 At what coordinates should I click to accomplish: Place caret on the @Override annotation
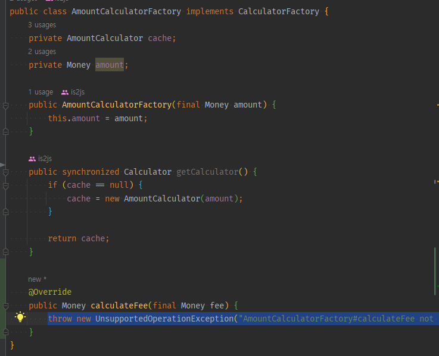tap(50, 292)
